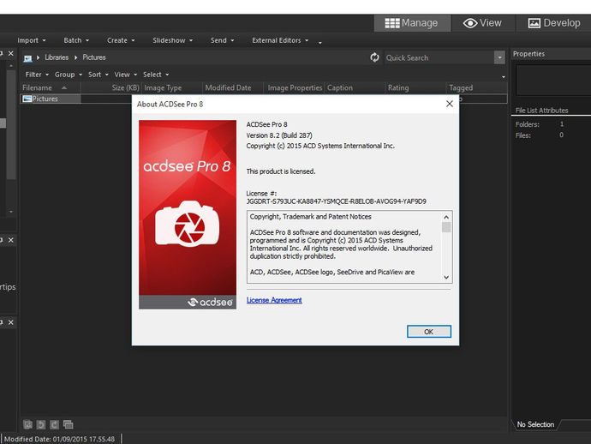This screenshot has width=591, height=444.
Task: Close the top left docked panel
Action: point(11,53)
